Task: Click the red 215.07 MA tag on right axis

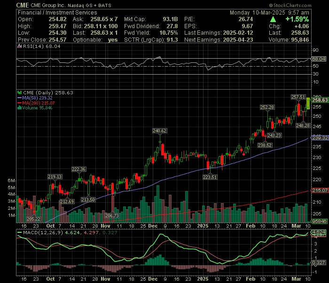Action: tap(320, 190)
